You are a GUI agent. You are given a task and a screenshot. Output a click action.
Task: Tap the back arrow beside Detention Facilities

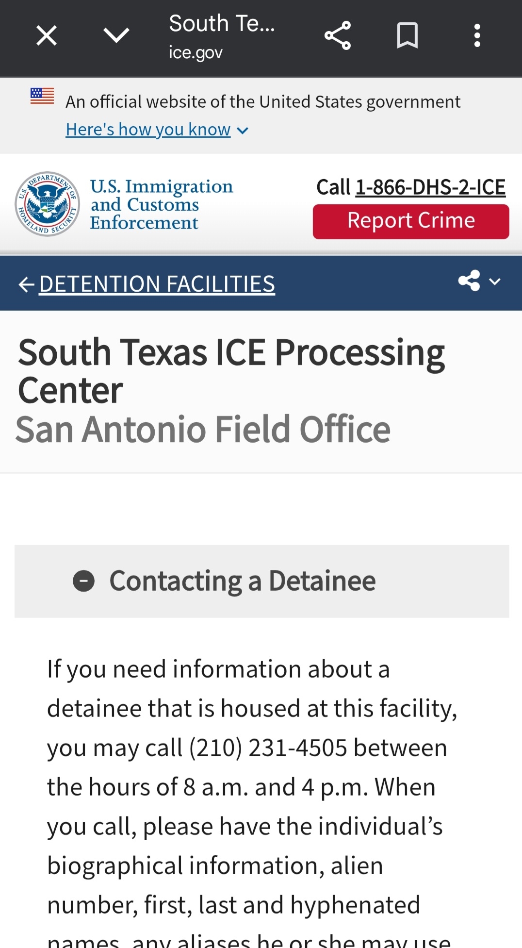(x=26, y=284)
